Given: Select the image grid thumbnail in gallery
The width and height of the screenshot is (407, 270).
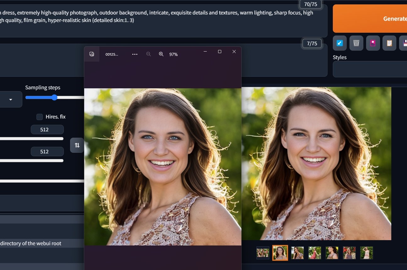Looking at the screenshot, I should [263, 253].
